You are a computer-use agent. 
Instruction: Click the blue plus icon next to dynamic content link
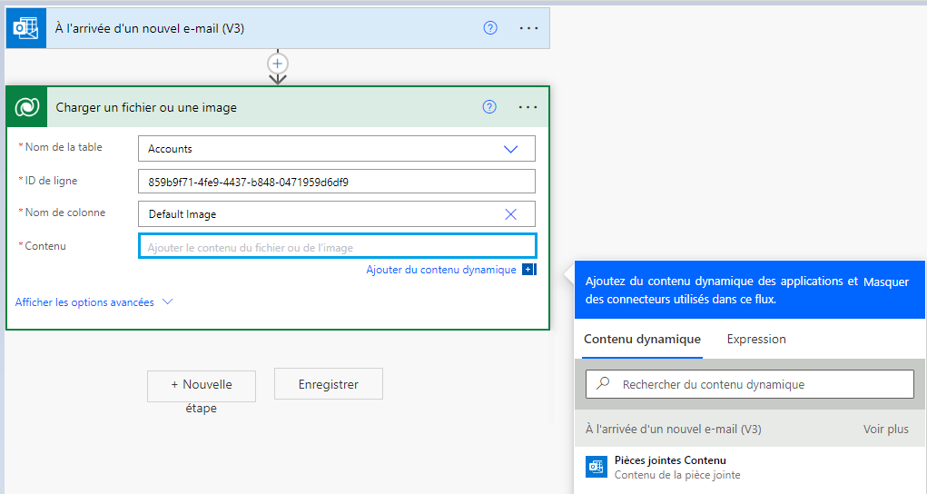coord(529,270)
